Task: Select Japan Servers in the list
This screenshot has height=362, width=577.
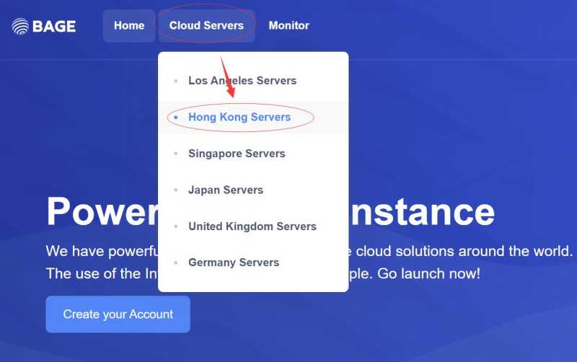Action: click(x=226, y=190)
